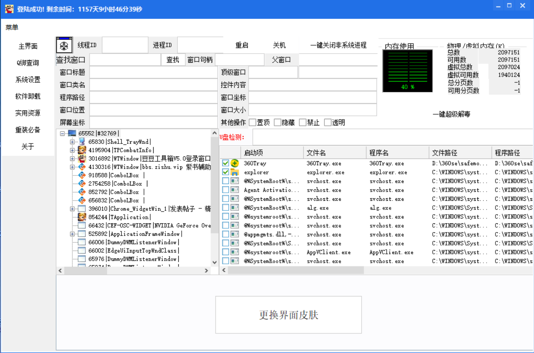The height and width of the screenshot is (353, 534).
Task: Enable the 隐藏 checkbox
Action: pyautogui.click(x=277, y=123)
